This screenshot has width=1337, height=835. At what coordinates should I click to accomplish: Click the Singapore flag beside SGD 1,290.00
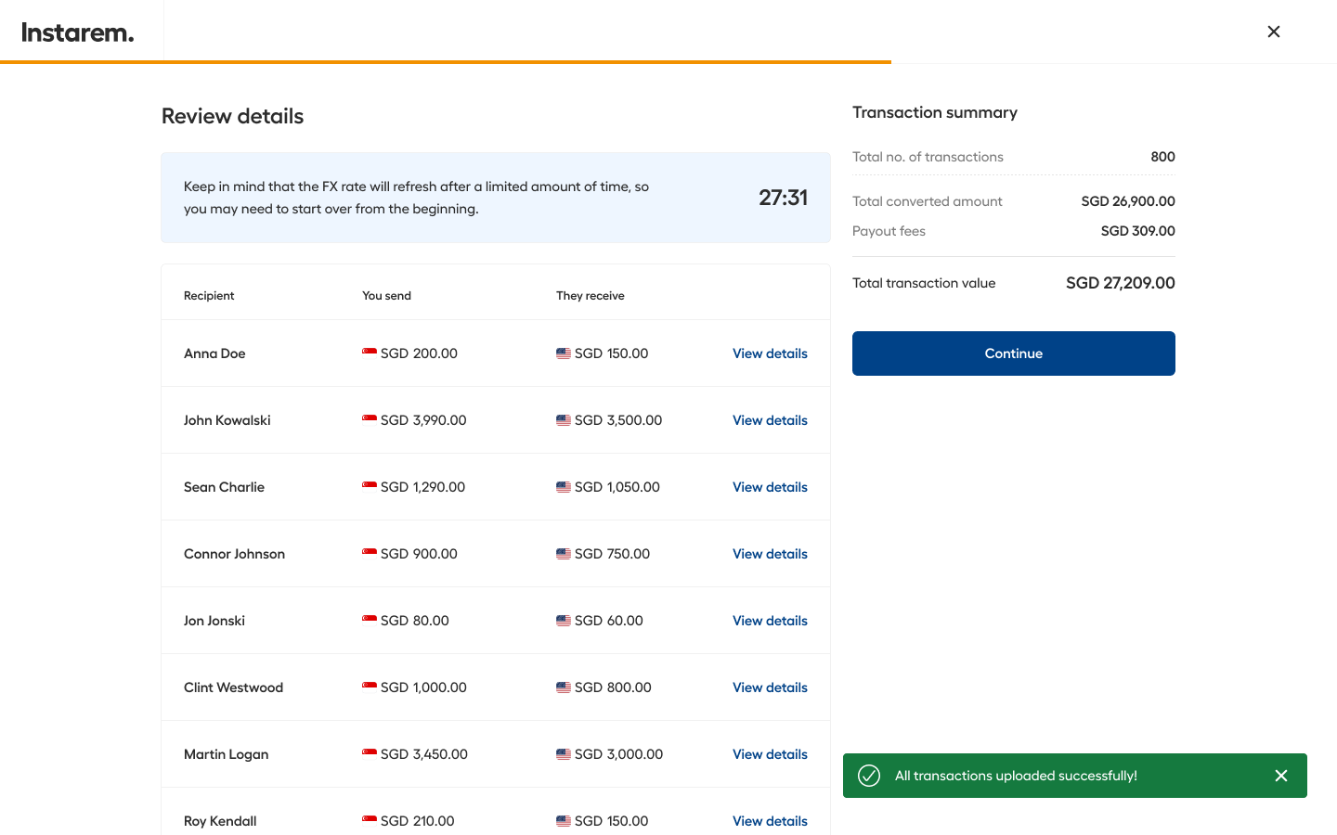370,487
